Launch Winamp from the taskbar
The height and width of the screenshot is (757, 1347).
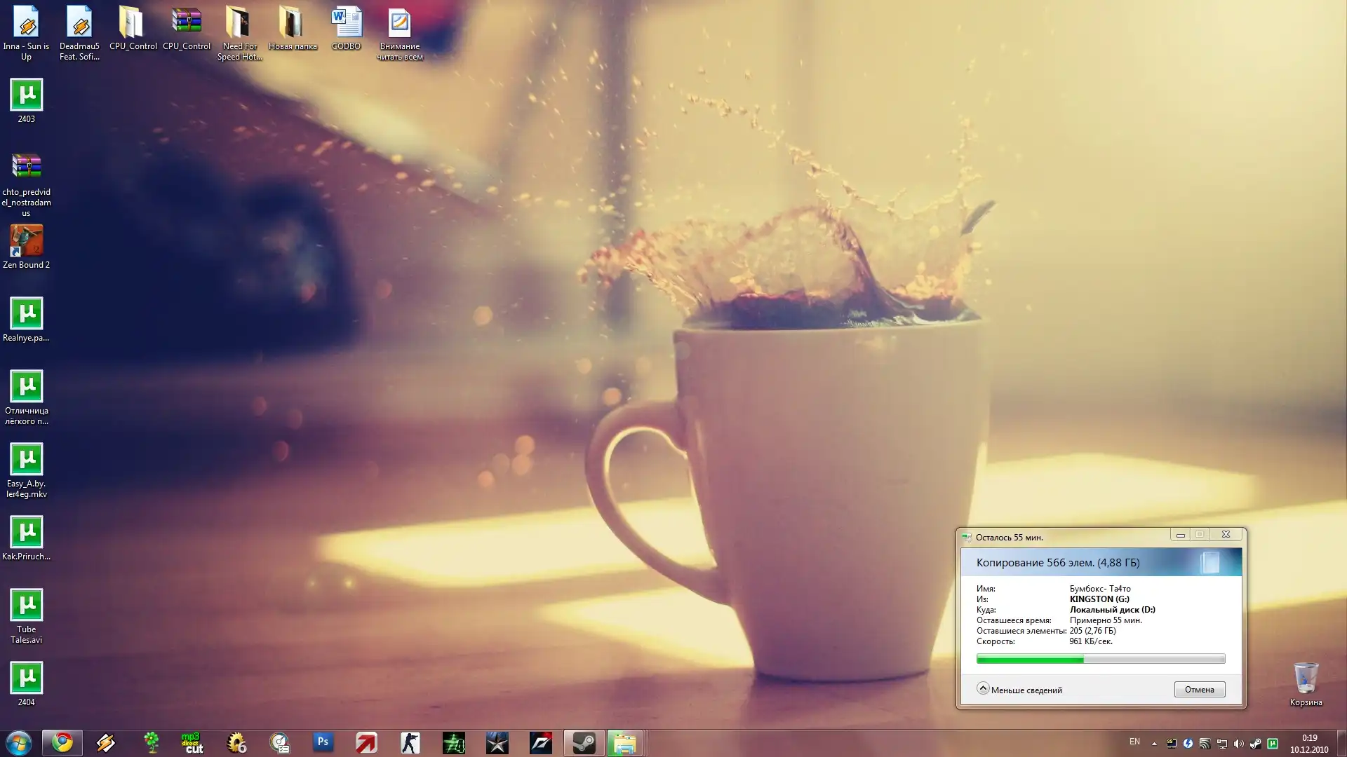(x=106, y=742)
